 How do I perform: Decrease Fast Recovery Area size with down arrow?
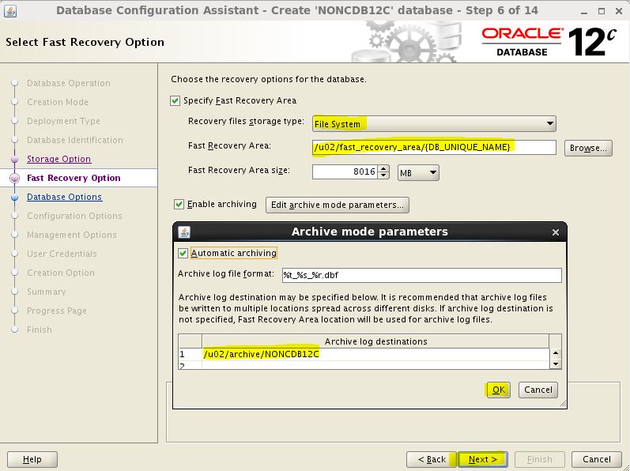tap(384, 175)
